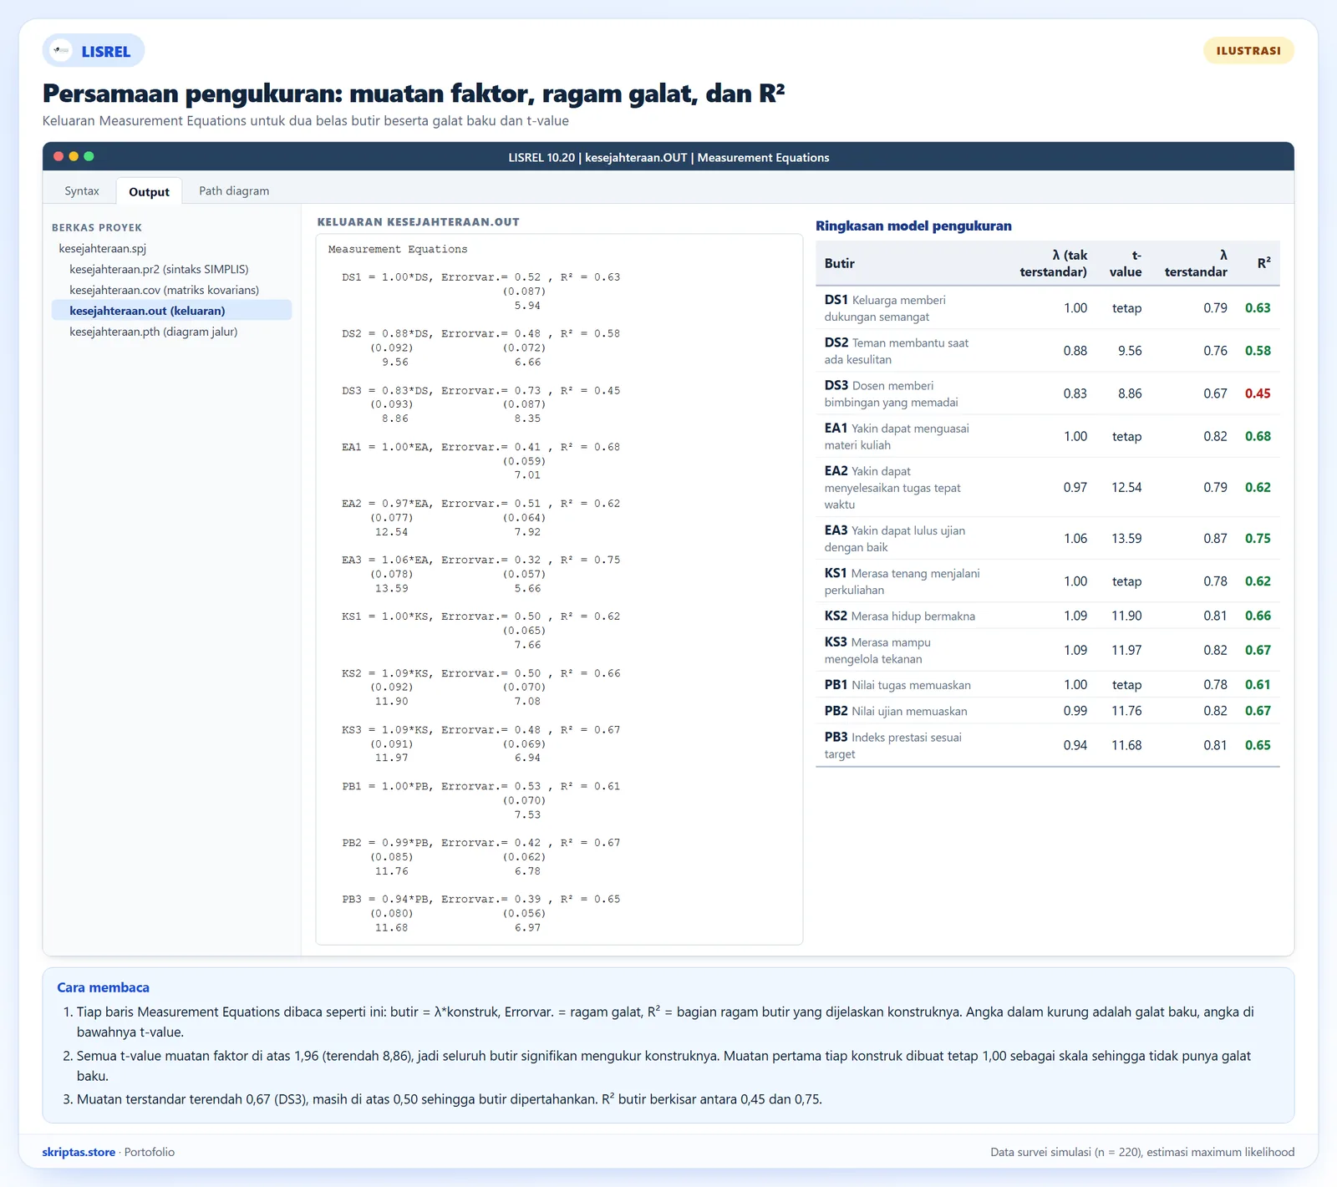
Task: Click the green maximize window dot
Action: [x=89, y=156]
